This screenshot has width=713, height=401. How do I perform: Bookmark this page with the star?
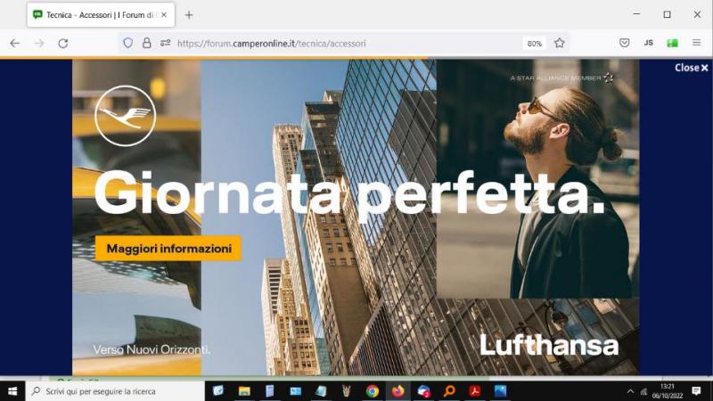[x=560, y=43]
